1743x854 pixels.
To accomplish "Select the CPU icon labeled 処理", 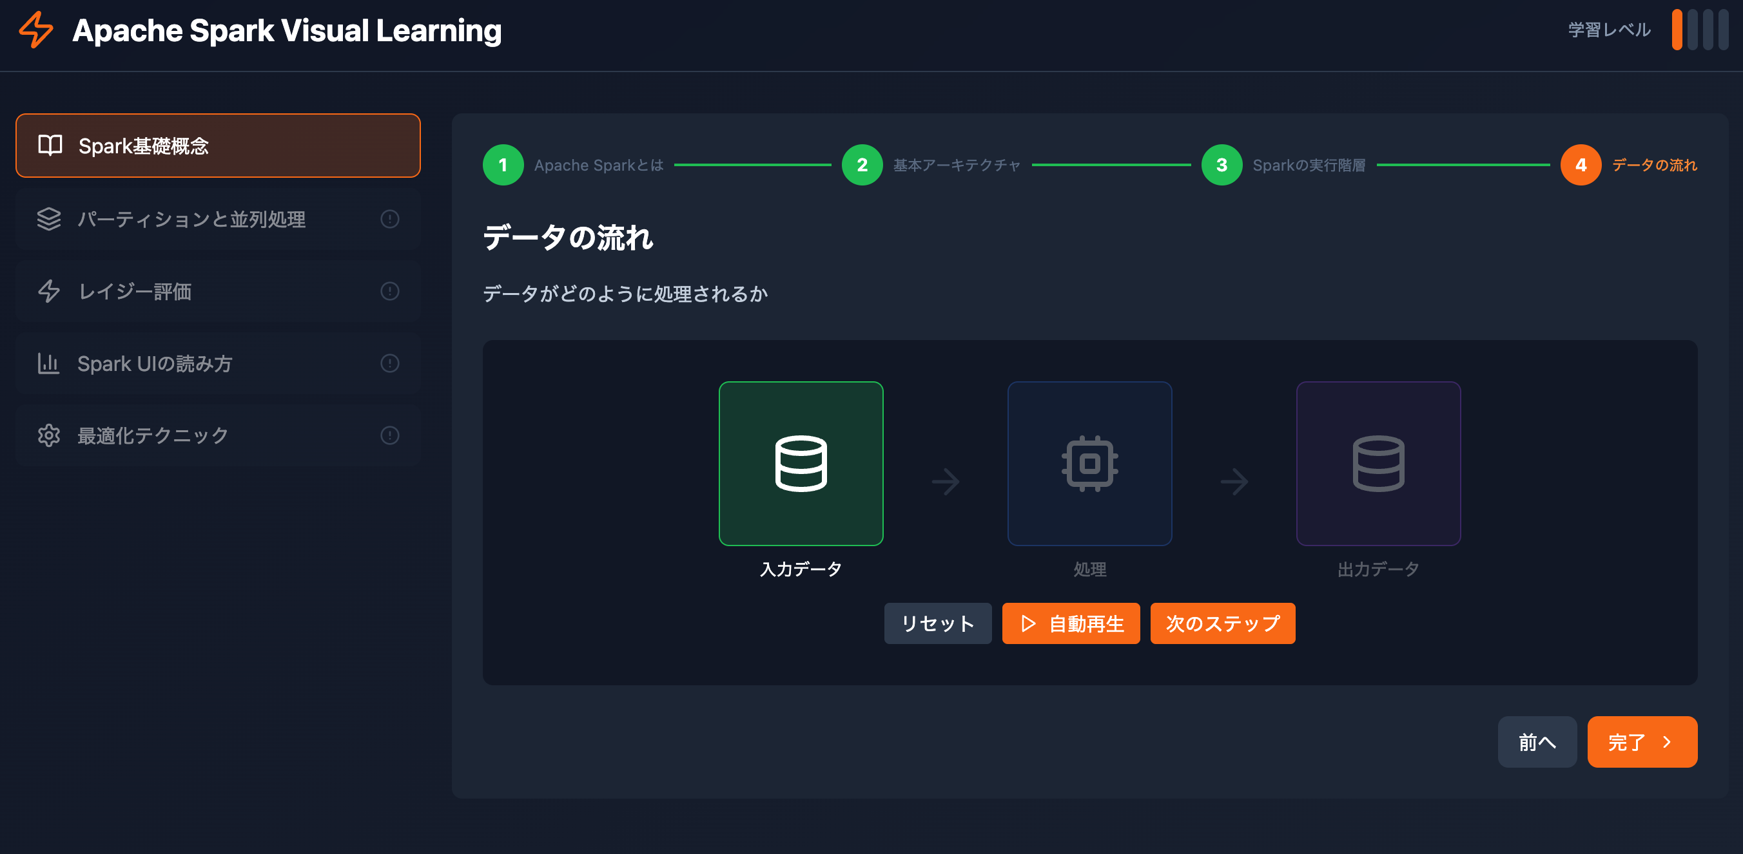I will (1089, 464).
